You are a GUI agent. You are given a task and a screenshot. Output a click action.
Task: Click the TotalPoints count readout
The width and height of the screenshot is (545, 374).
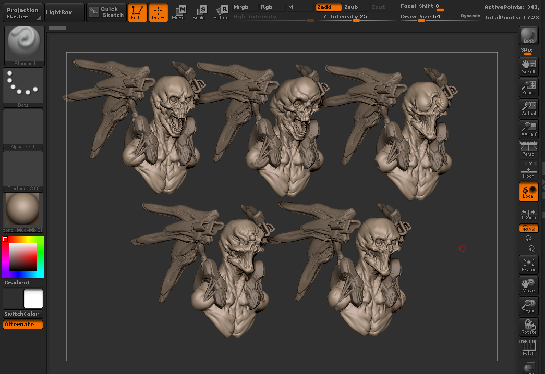pos(512,17)
